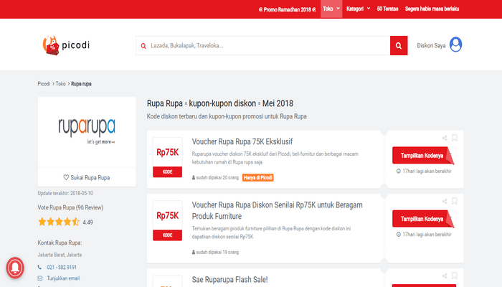Open the Diskon Saya user avatar icon
This screenshot has height=287, width=502.
pyautogui.click(x=455, y=44)
